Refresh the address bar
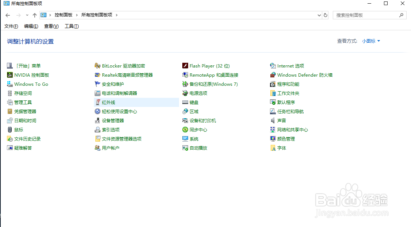This screenshot has height=227, width=411. tap(326, 15)
